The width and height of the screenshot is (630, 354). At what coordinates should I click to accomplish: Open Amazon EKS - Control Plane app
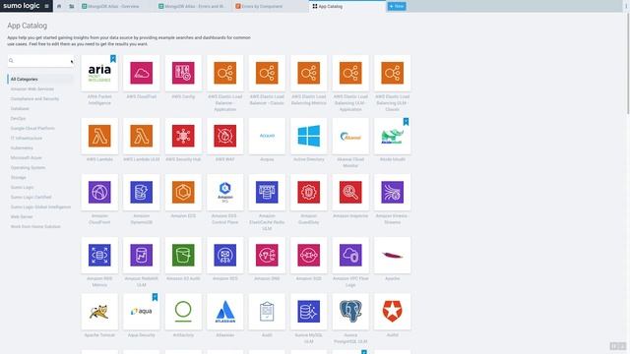point(224,193)
